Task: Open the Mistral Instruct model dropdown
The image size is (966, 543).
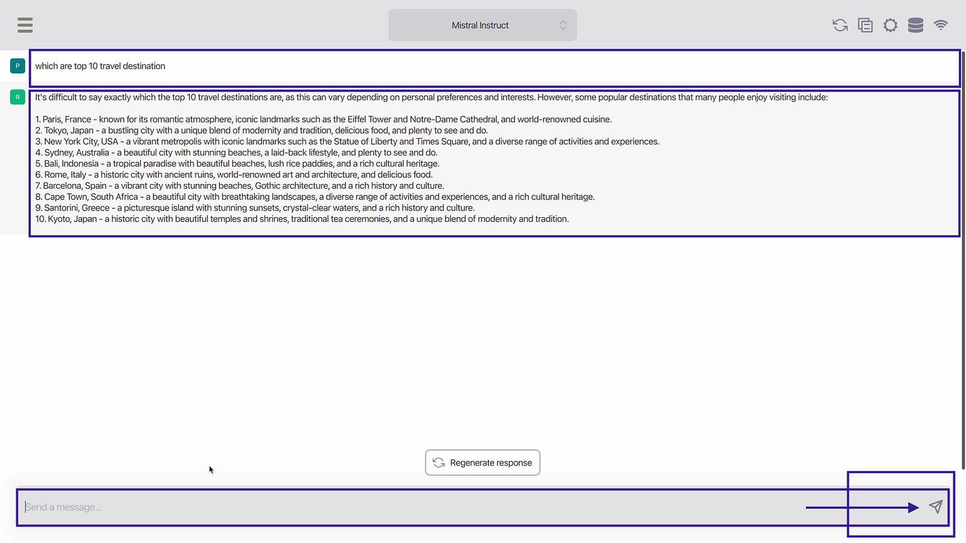Action: pyautogui.click(x=480, y=25)
